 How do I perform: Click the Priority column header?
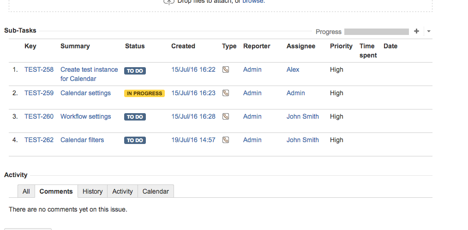tap(341, 46)
